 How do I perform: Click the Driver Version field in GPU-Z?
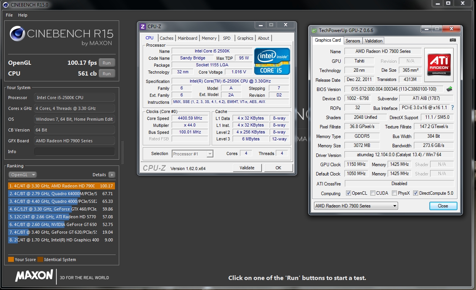pyautogui.click(x=399, y=155)
